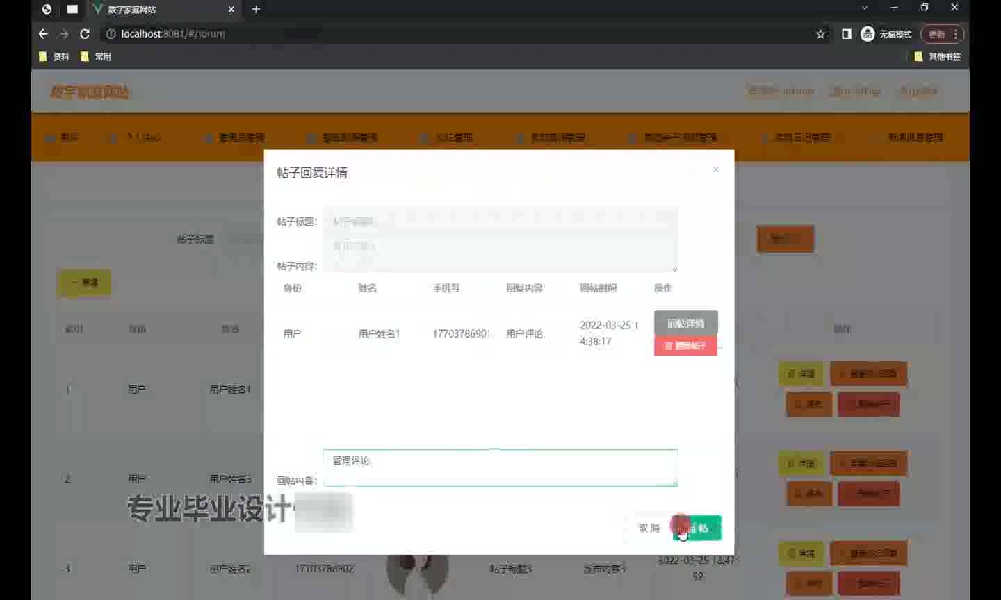Click the 帖子内容 field in the dialog
Screen dimensions: 1001x600
[x=500, y=253]
